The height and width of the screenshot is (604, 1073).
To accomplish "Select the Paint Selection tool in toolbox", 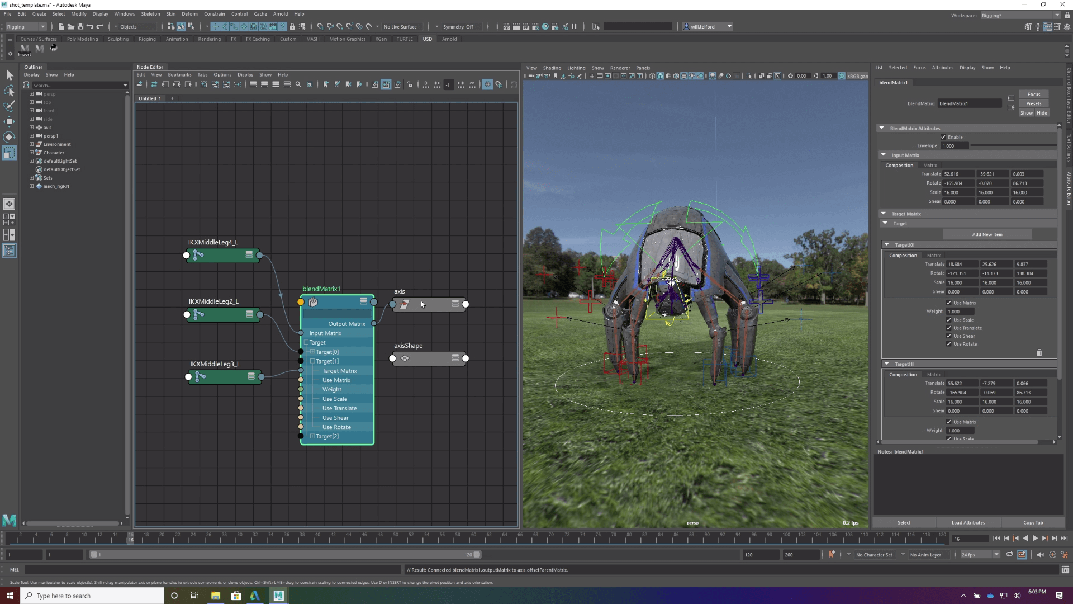I will [x=10, y=106].
